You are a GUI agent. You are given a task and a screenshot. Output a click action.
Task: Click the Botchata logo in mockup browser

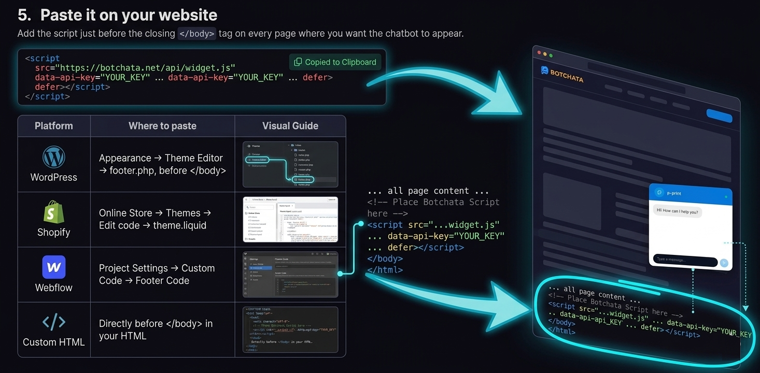coord(562,75)
